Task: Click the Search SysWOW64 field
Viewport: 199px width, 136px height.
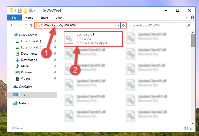Action: 161,25
